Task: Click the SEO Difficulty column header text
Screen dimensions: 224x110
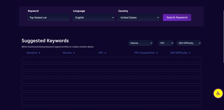Action: (179, 53)
